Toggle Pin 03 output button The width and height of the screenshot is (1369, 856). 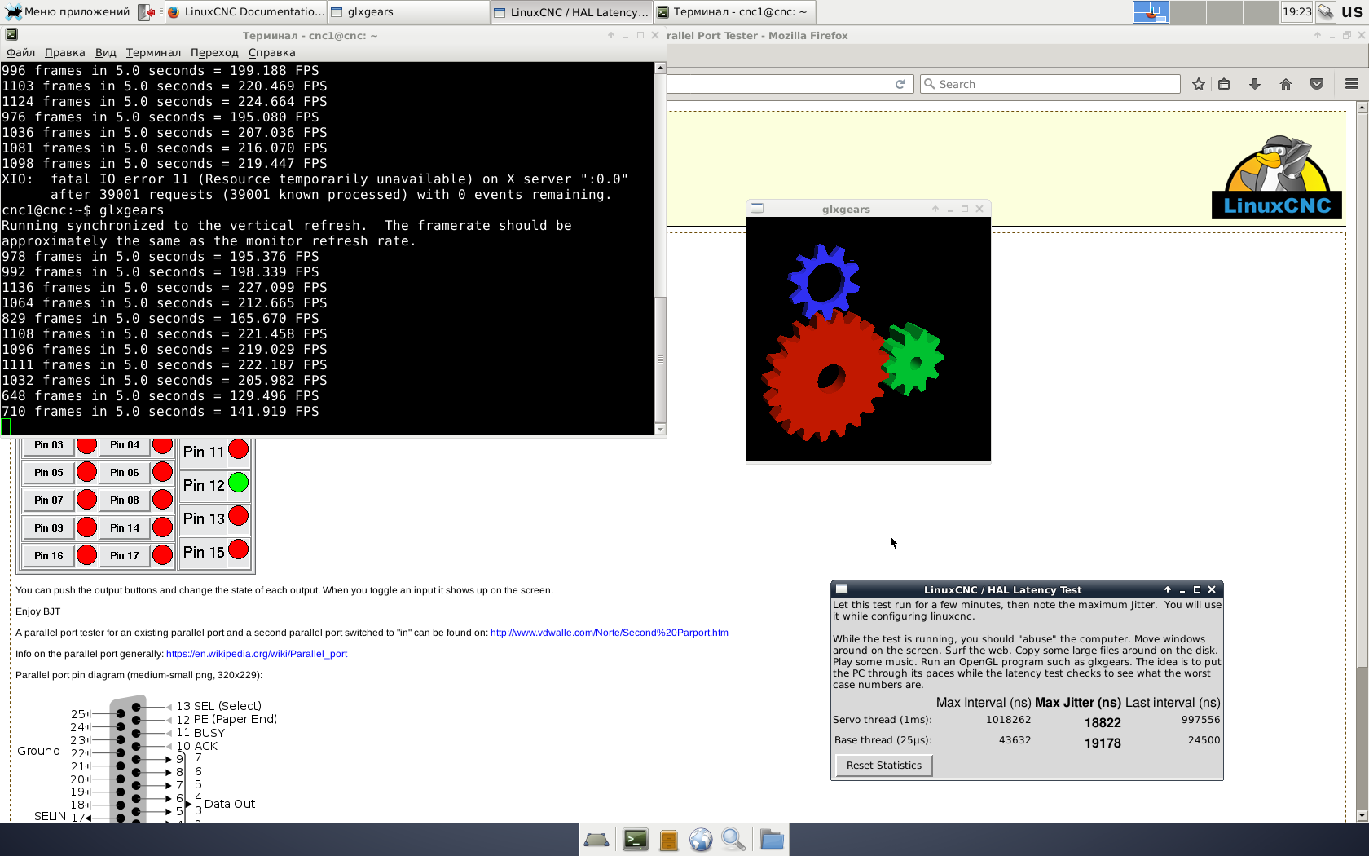[x=49, y=445]
